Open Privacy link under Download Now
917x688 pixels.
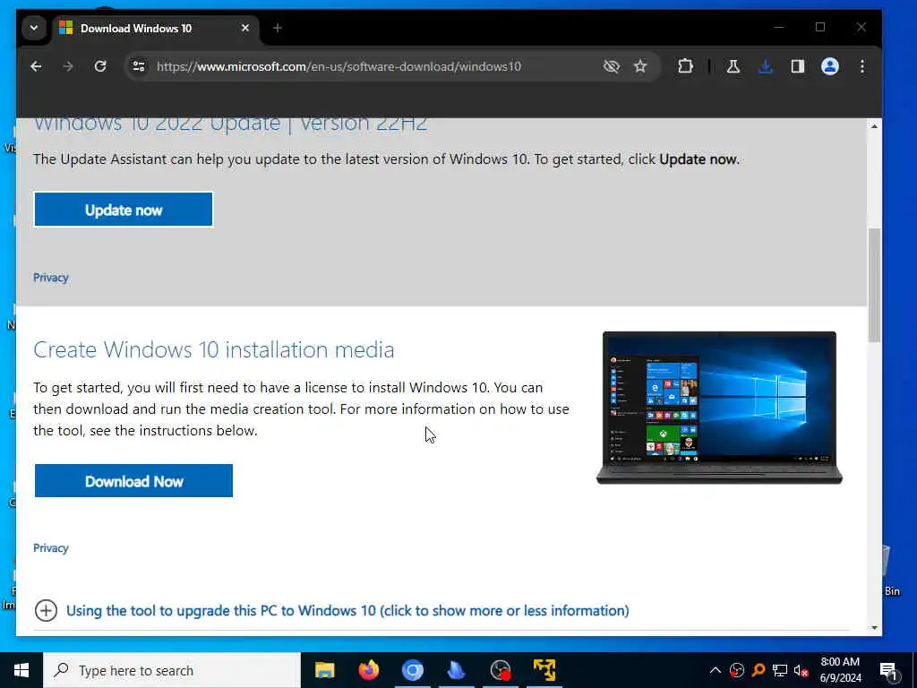click(51, 548)
